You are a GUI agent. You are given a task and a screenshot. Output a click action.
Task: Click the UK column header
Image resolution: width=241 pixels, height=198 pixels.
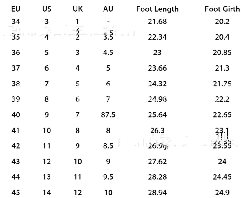pyautogui.click(x=77, y=9)
